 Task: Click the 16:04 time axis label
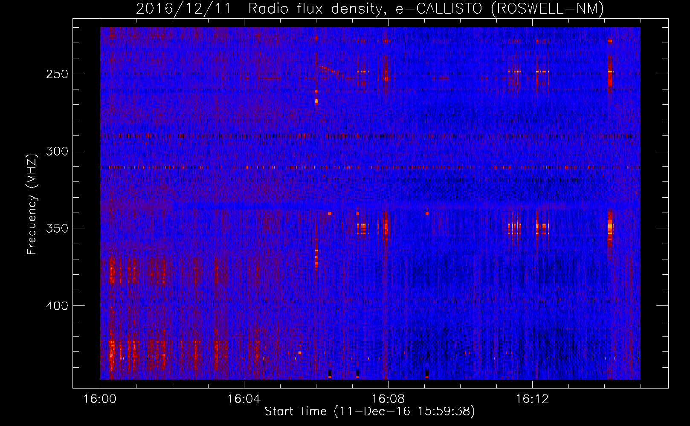click(244, 399)
